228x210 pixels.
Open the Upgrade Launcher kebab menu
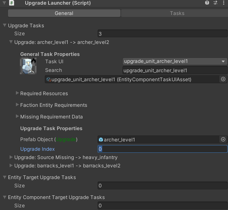coord(224,3)
